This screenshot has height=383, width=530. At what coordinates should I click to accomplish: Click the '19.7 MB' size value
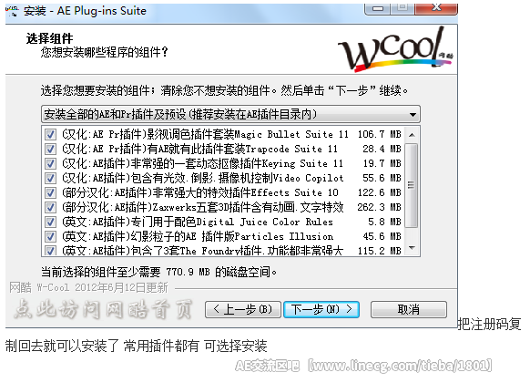coord(382,164)
